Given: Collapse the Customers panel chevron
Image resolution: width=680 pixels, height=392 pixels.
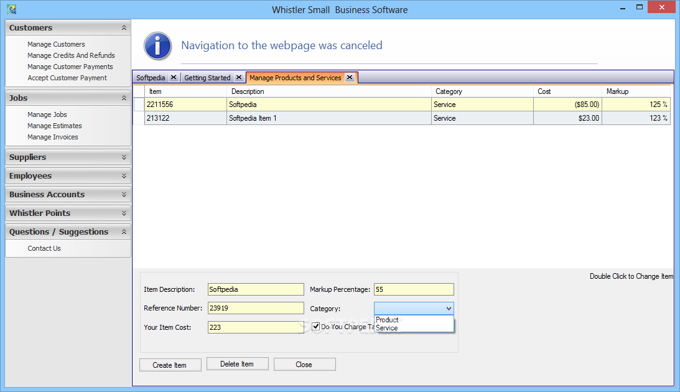Looking at the screenshot, I should pos(124,28).
